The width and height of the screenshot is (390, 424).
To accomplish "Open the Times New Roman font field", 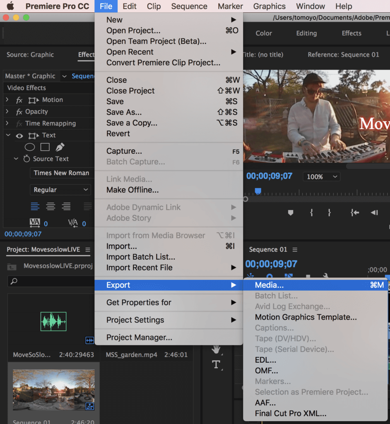I will [62, 173].
